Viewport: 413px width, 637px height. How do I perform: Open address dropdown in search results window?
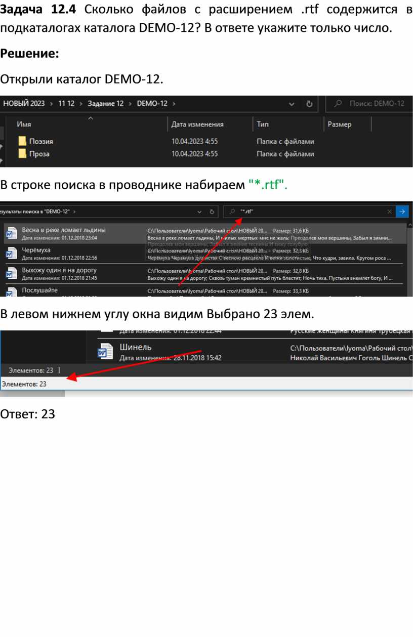[x=200, y=211]
